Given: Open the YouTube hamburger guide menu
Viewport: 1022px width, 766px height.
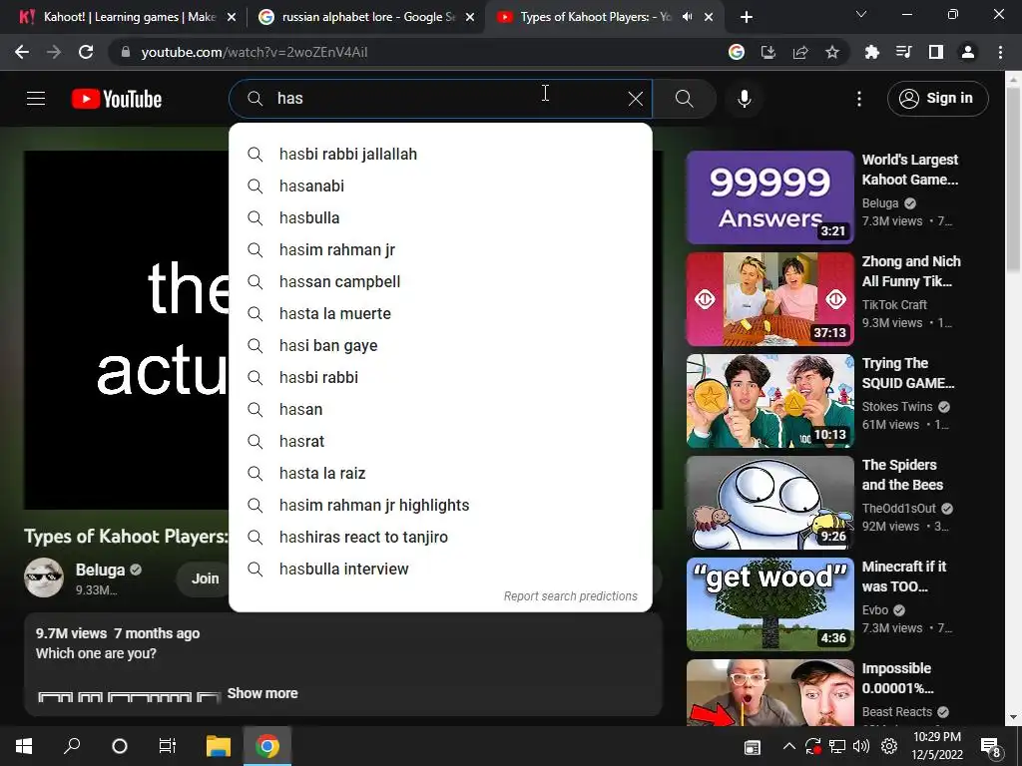Looking at the screenshot, I should pyautogui.click(x=36, y=99).
